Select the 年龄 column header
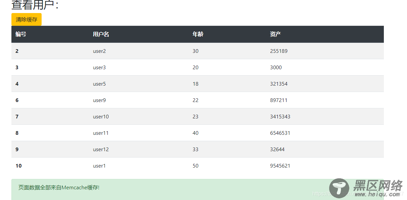 pos(198,34)
